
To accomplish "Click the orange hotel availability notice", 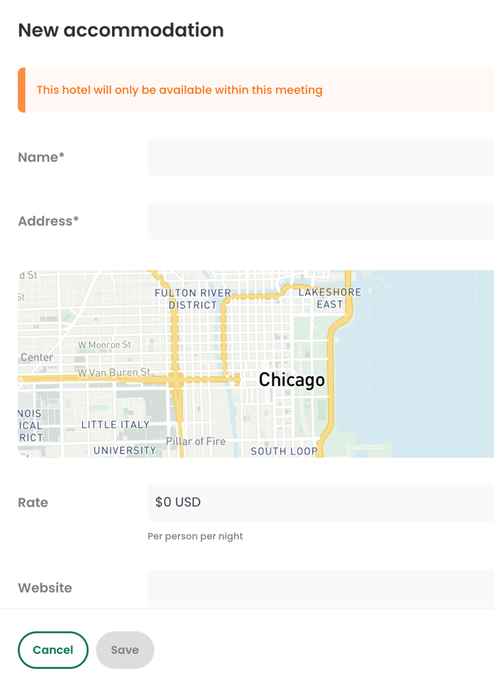I will click(x=179, y=90).
